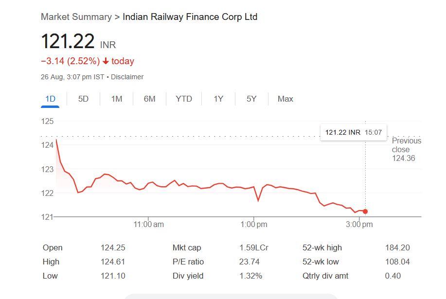Click the Market Summary breadcrumb link

pyautogui.click(x=76, y=17)
